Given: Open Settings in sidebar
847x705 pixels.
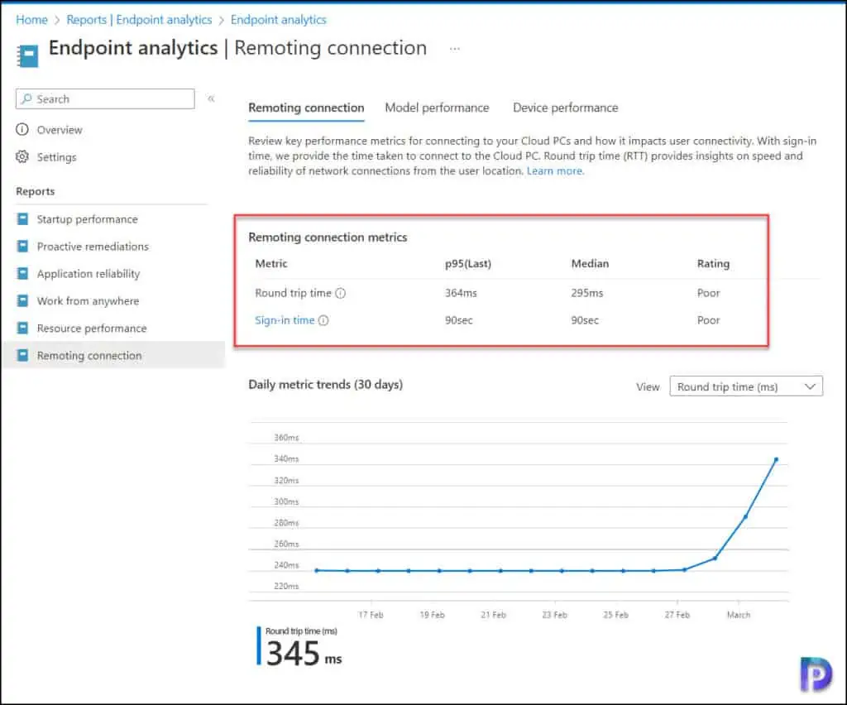Looking at the screenshot, I should (x=57, y=157).
